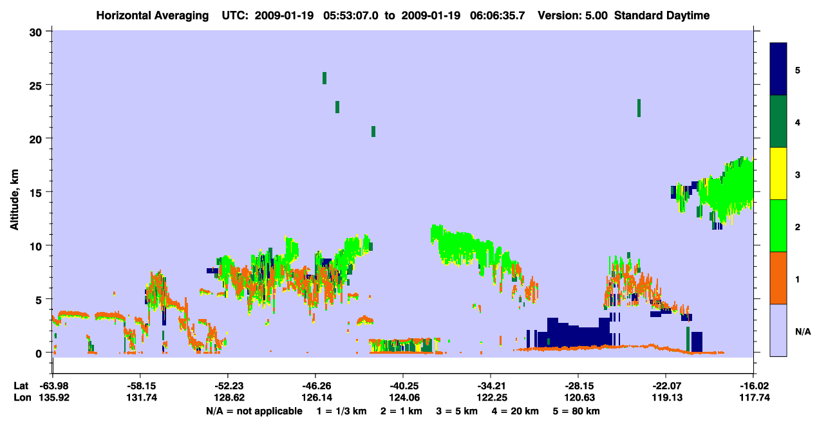The image size is (837, 429).
Task: Click latitude value -58.15
Action: pos(140,387)
